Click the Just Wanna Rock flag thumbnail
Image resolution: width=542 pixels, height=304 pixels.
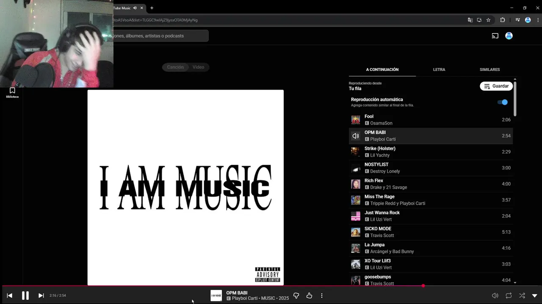[356, 216]
